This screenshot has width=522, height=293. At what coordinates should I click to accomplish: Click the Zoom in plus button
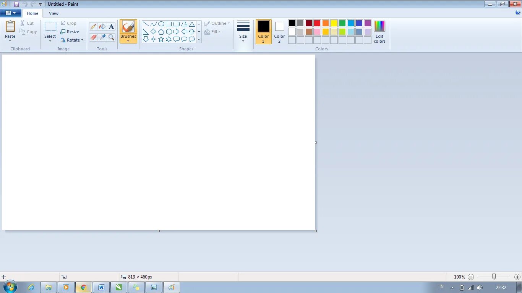517,277
